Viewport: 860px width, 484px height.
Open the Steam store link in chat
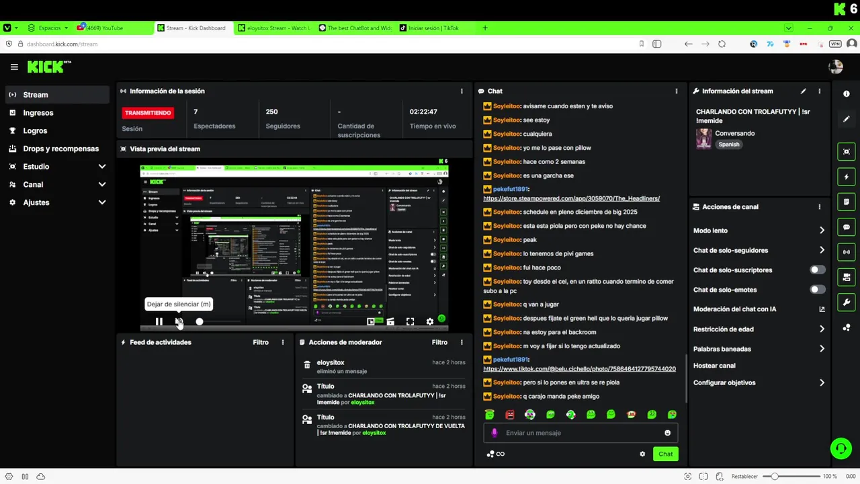(572, 198)
